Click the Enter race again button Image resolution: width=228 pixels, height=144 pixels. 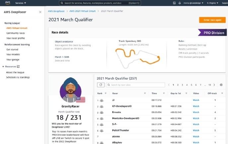pyautogui.click(x=212, y=20)
